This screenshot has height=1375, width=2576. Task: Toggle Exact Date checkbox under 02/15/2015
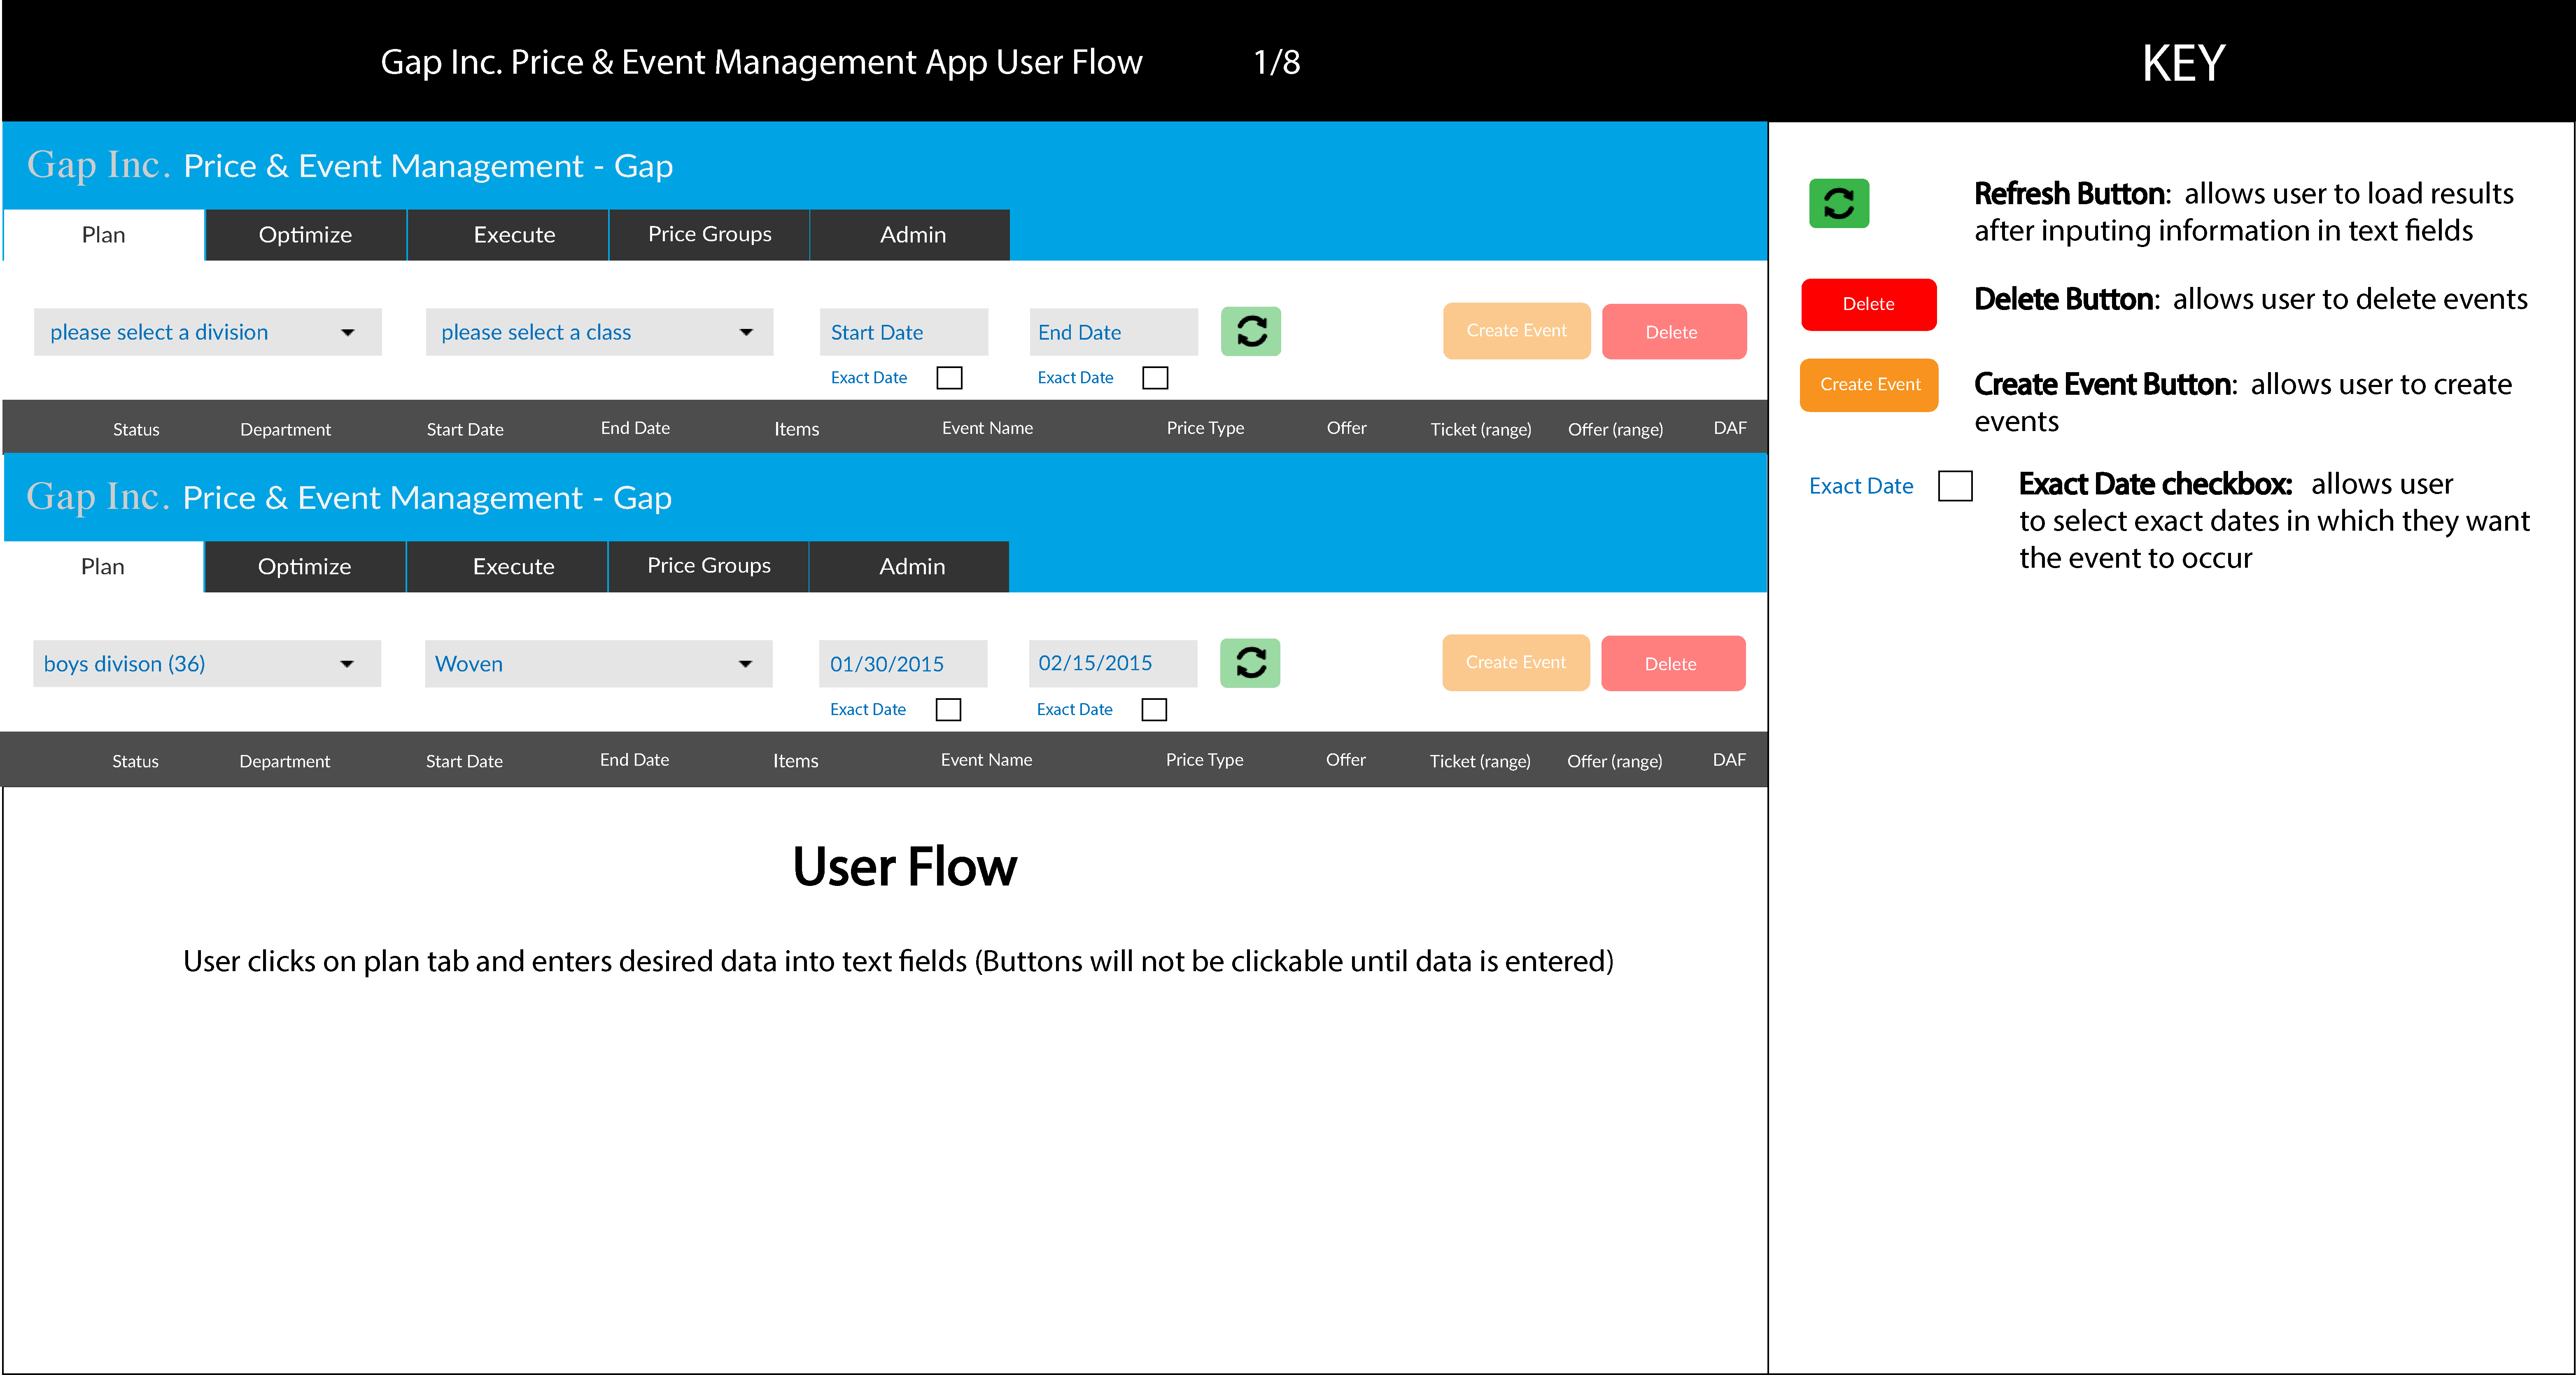[x=1154, y=710]
